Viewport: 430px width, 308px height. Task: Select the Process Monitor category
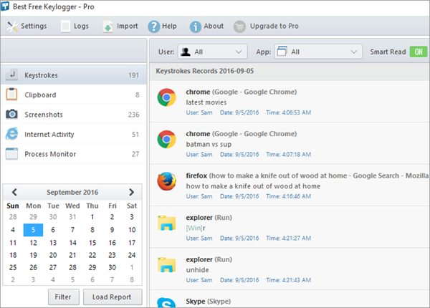pyautogui.click(x=74, y=154)
